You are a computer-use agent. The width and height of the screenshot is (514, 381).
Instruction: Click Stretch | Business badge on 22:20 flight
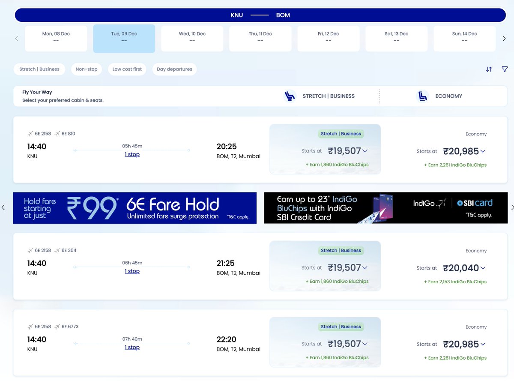pyautogui.click(x=341, y=327)
